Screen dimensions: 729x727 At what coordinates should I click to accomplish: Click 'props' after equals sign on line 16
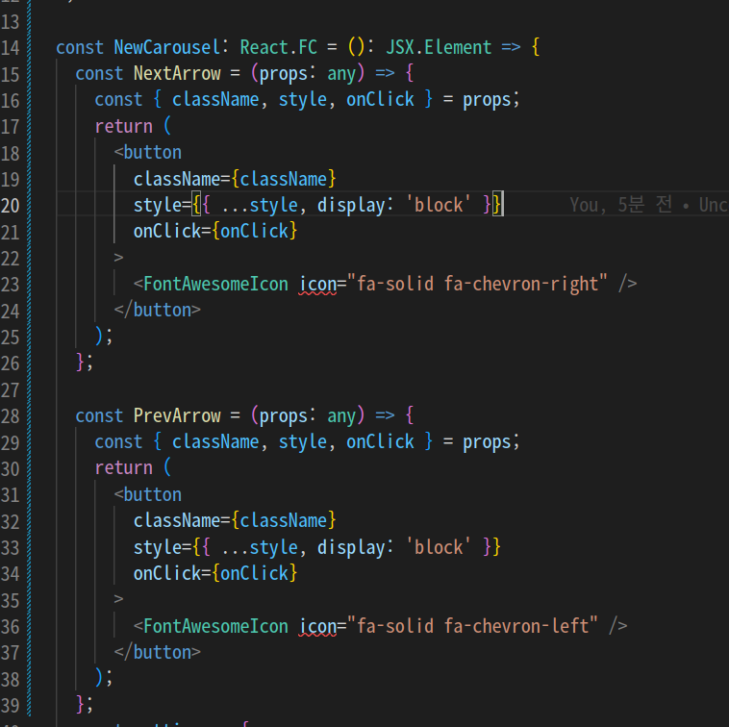(x=487, y=100)
